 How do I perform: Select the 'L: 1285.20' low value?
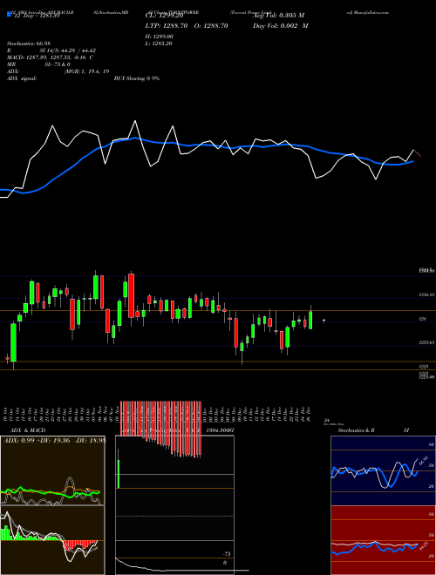(160, 44)
